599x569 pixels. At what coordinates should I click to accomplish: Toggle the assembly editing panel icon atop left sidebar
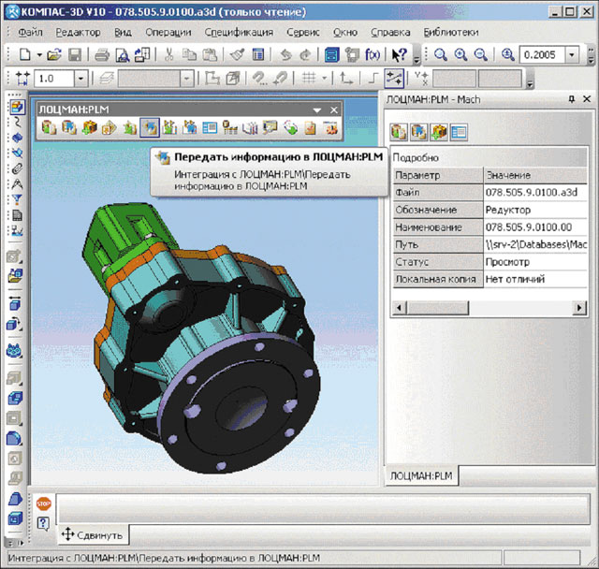click(17, 107)
